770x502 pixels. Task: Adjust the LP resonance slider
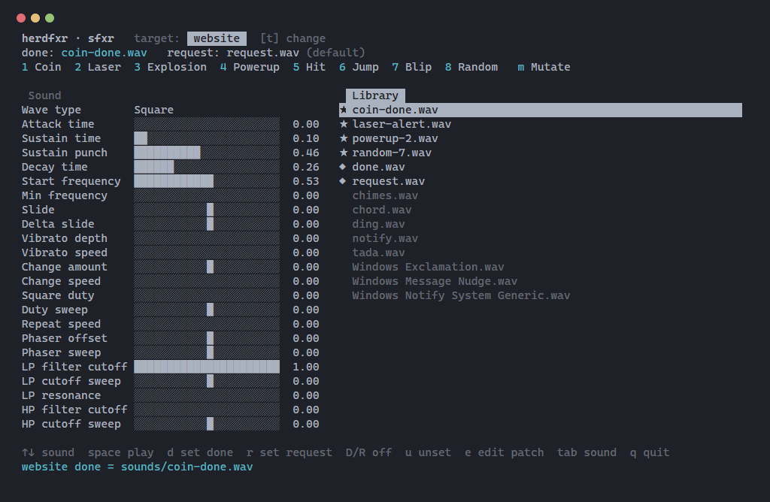[x=207, y=395]
